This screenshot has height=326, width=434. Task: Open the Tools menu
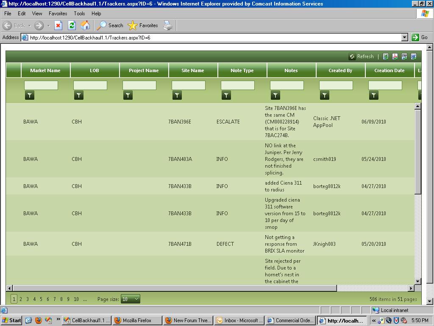tap(79, 13)
